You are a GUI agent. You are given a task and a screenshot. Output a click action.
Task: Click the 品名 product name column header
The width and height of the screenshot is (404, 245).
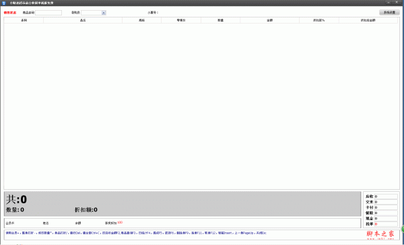point(83,20)
